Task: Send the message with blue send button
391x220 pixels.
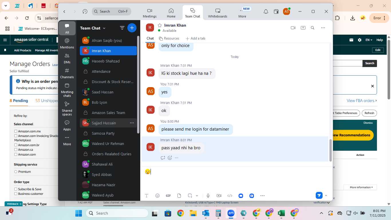Action: point(319,195)
